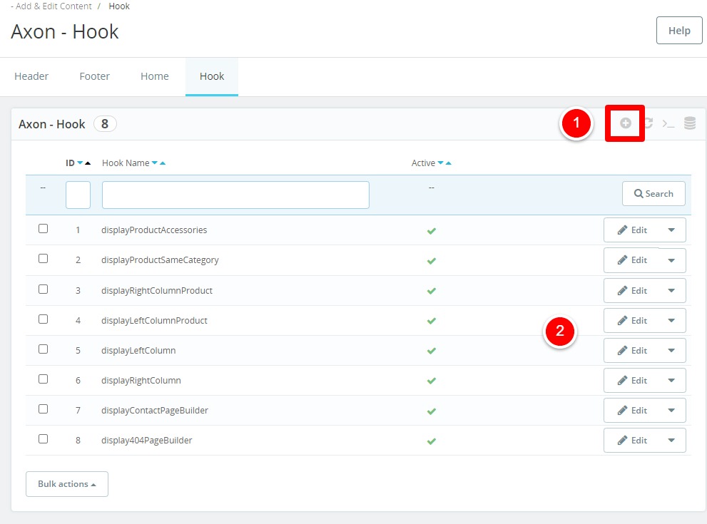
Task: Select checkbox for displayProductAccessories row
Action: [x=44, y=229]
